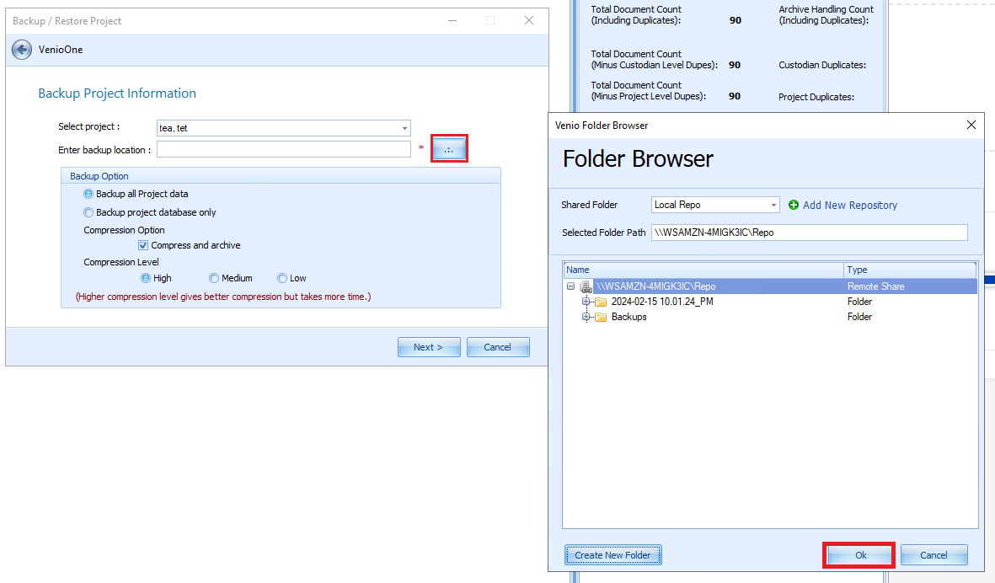The height and width of the screenshot is (583, 995).
Task: Open the Shared Folder Local Repo dropdown
Action: tap(773, 205)
